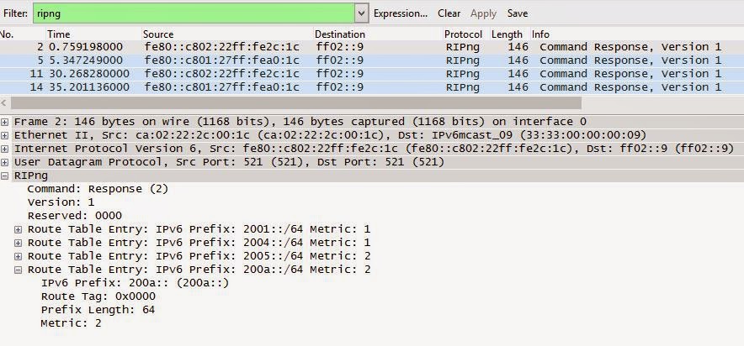Select the Prefix Length: 64 field
The image size is (744, 346).
98,310
